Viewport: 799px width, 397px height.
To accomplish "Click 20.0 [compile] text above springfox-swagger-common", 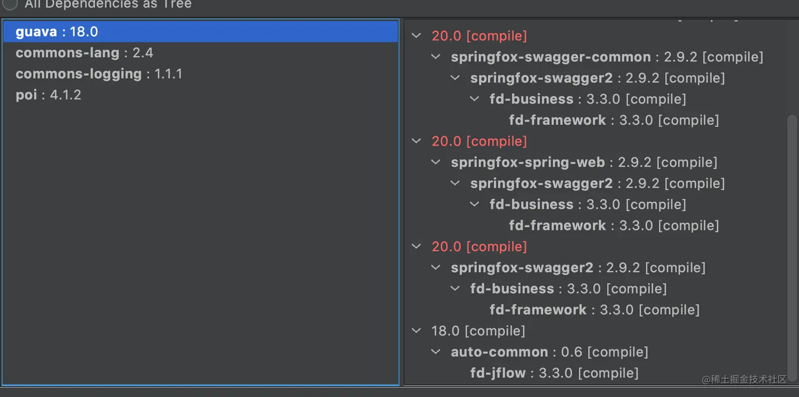I will [x=479, y=36].
